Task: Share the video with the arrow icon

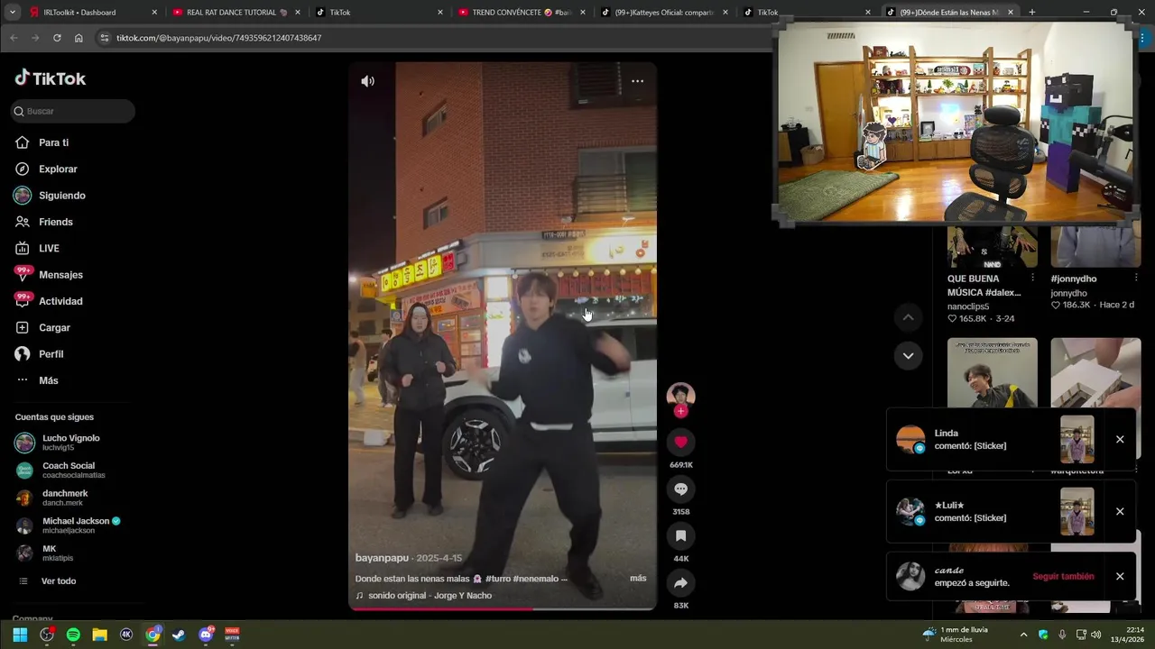Action: coord(680,583)
